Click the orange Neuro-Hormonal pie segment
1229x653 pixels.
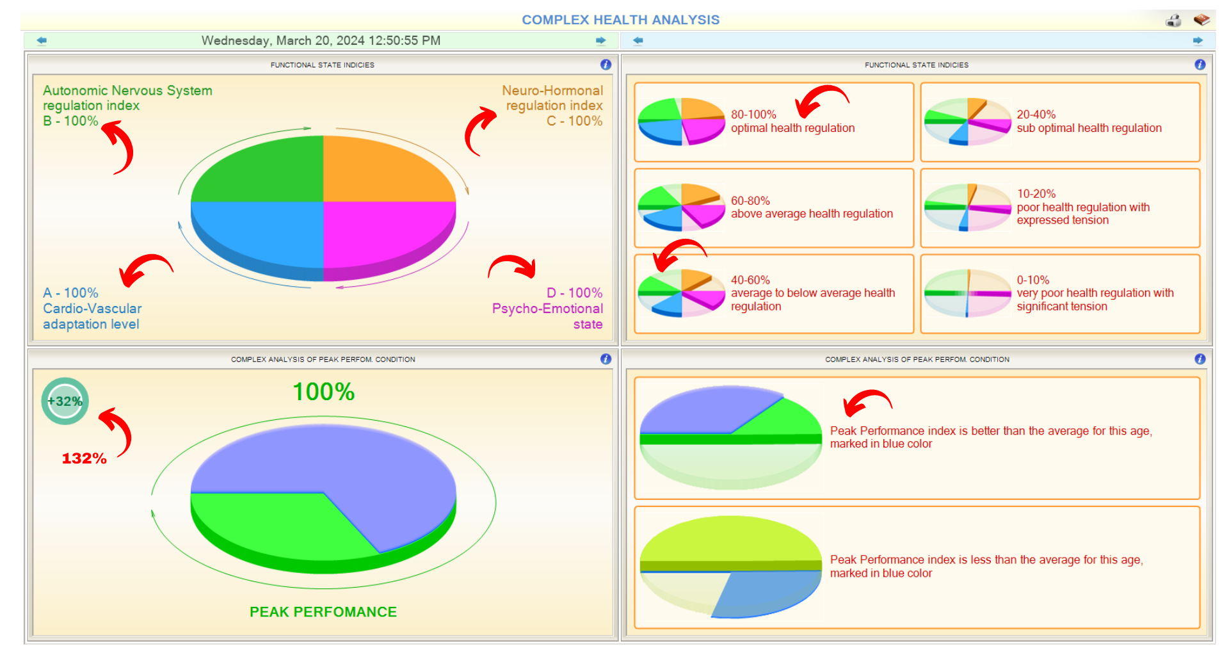click(384, 170)
